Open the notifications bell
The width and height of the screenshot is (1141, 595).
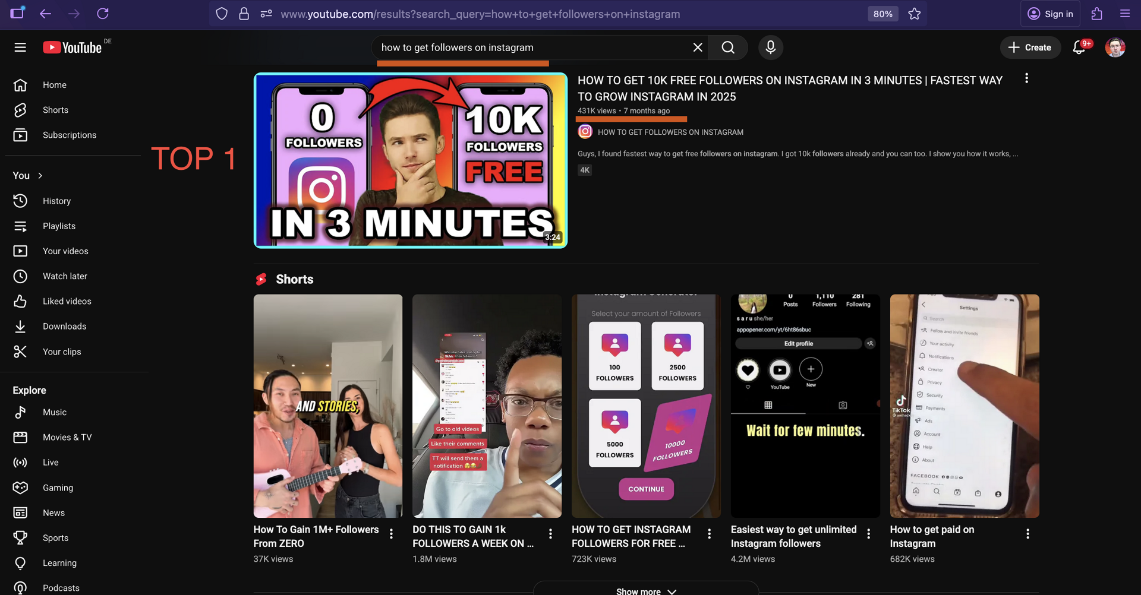click(1079, 48)
